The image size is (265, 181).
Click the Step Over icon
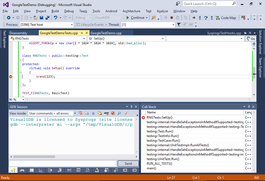[x=206, y=18]
